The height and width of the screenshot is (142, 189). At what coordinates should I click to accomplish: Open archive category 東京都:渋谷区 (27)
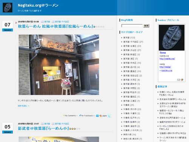tap(132, 50)
